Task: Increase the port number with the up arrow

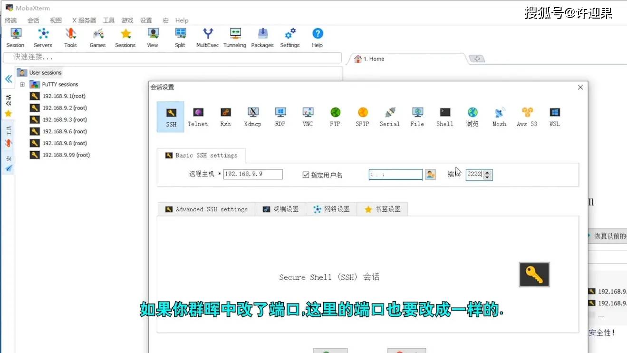Action: [x=487, y=172]
